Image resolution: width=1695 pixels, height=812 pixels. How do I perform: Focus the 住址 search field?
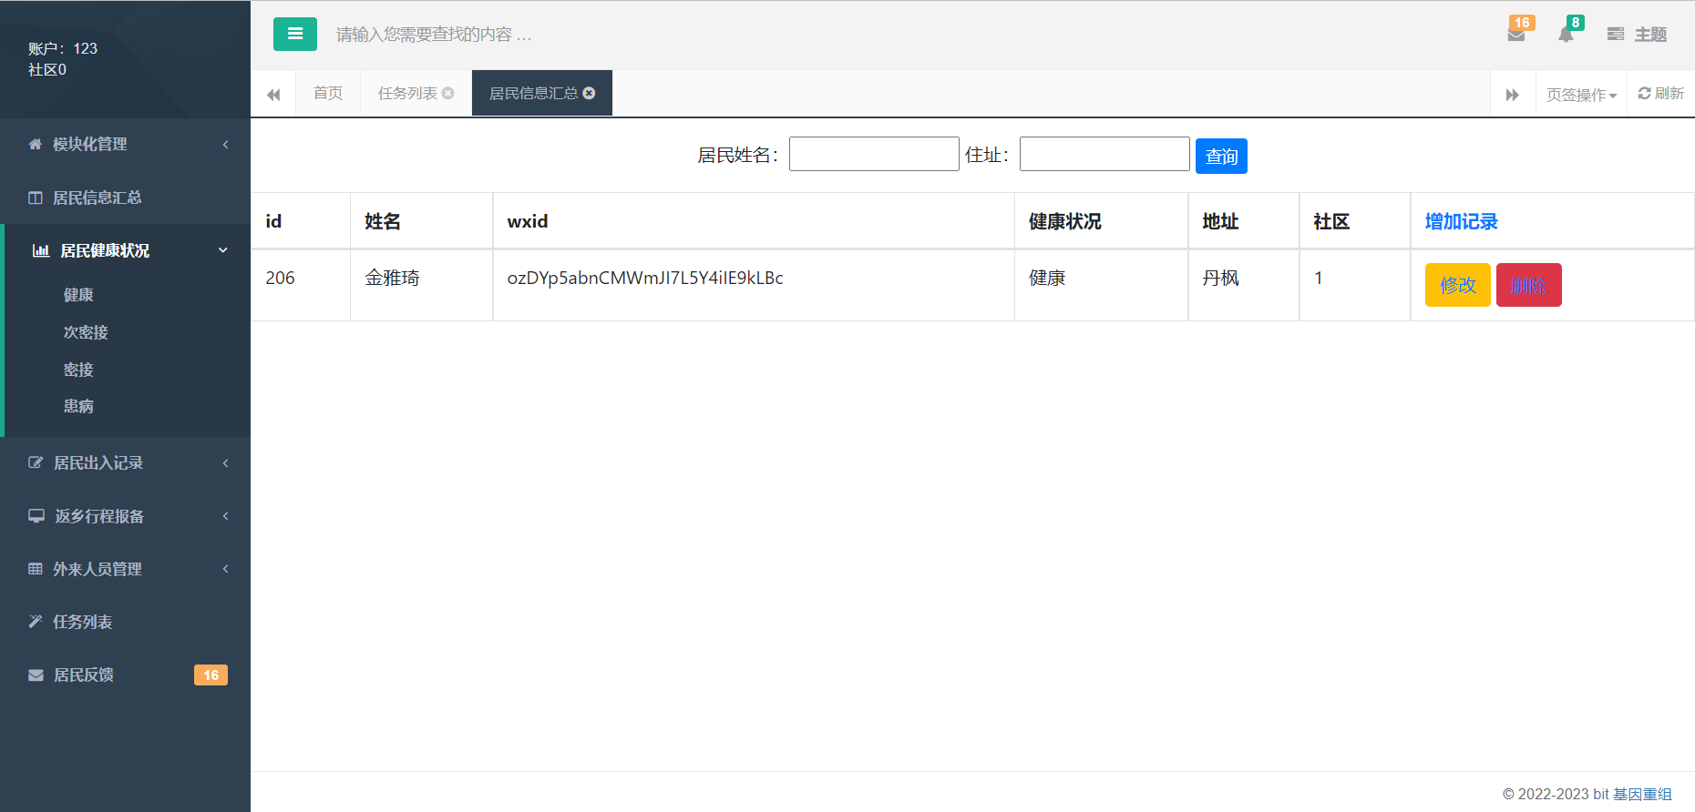1104,154
